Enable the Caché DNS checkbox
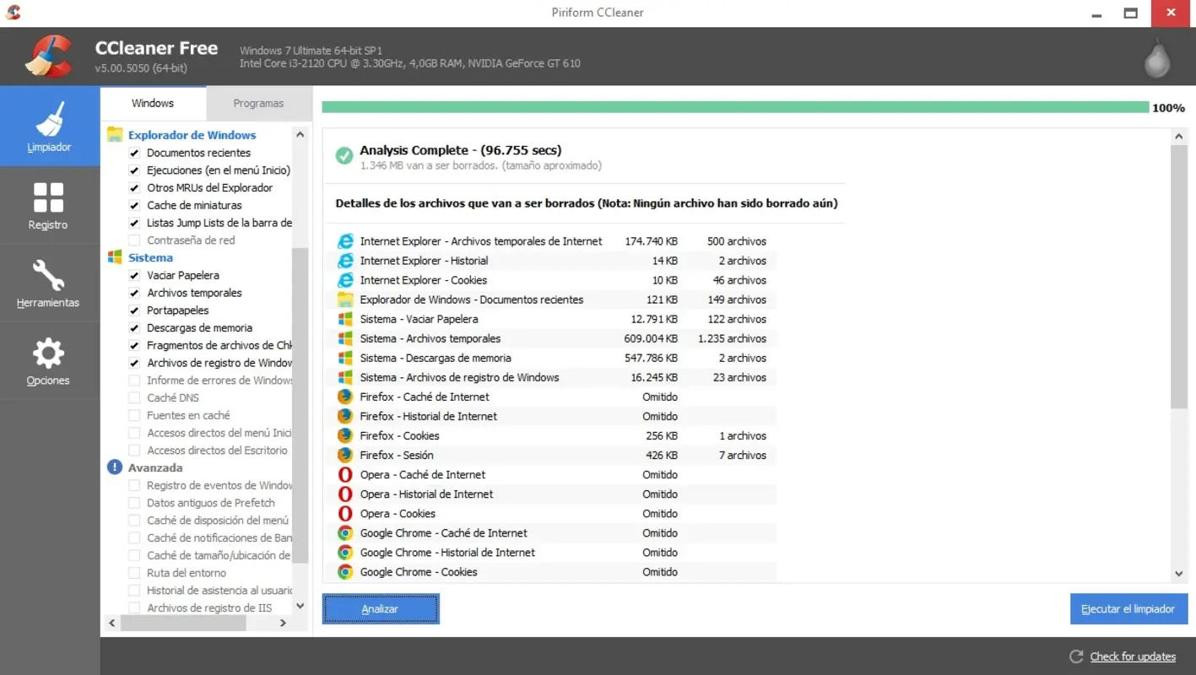Image resolution: width=1196 pixels, height=675 pixels. pyautogui.click(x=133, y=397)
